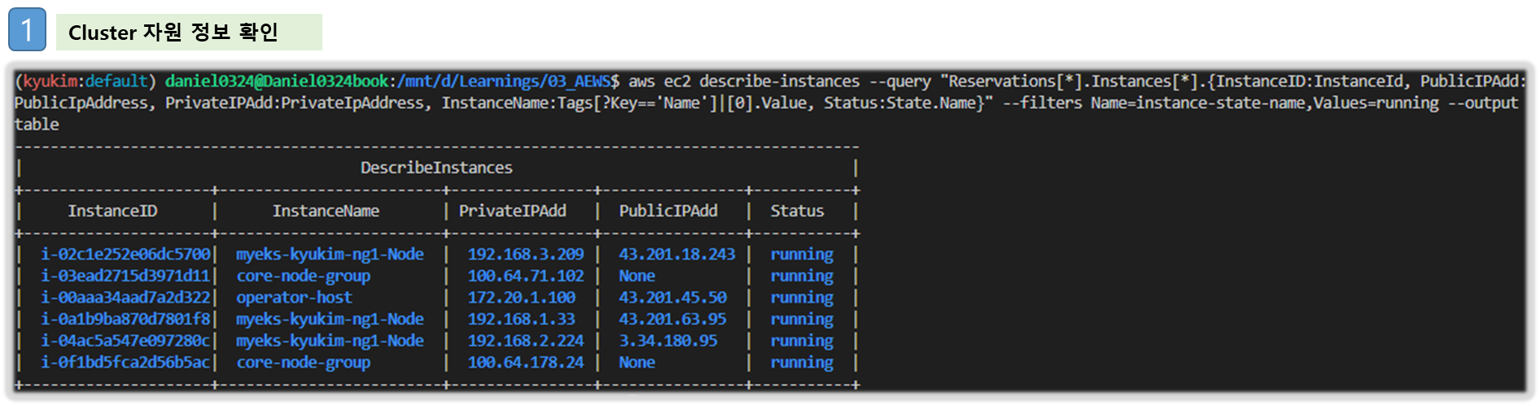Click public IP 43.201.18.243
The image size is (1540, 406).
point(676,254)
